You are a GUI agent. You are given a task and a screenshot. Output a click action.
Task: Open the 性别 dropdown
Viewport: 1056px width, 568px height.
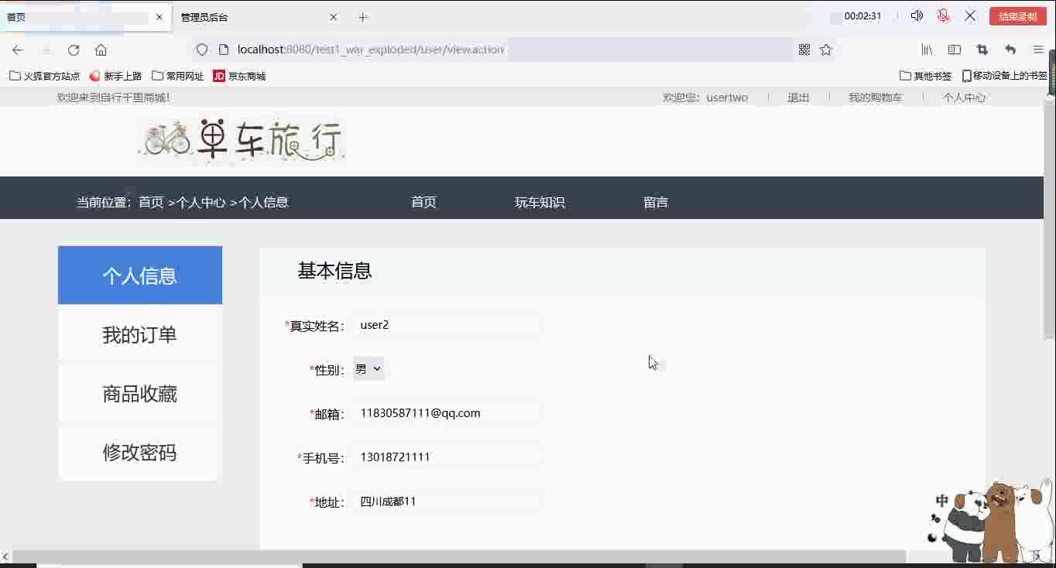tap(369, 369)
